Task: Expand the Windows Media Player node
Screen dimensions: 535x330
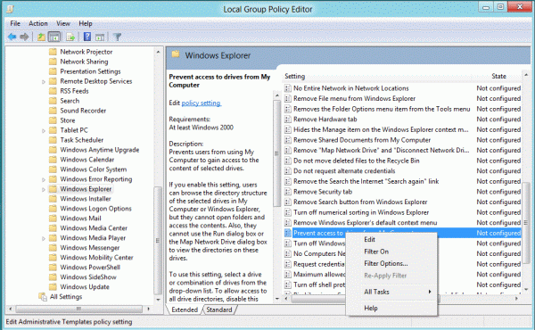Action: coord(44,238)
